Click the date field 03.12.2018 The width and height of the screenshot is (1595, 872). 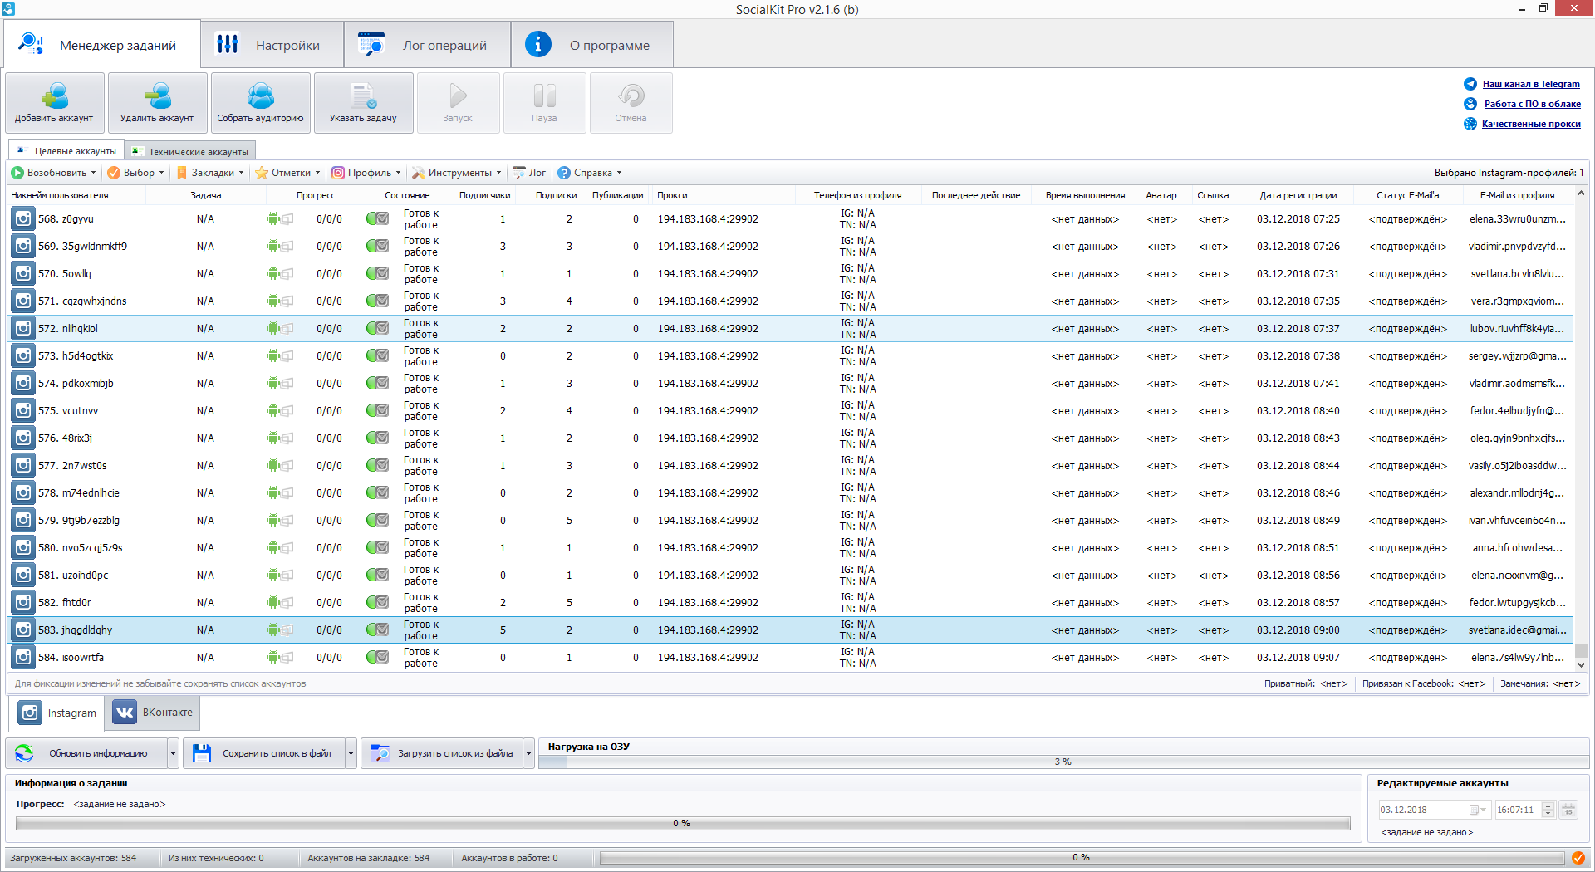coord(1434,810)
